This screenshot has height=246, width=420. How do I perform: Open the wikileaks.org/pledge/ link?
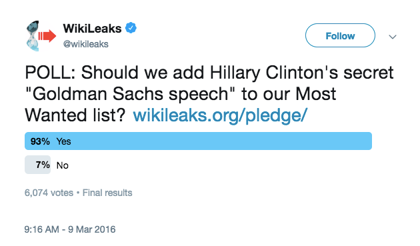click(x=220, y=115)
